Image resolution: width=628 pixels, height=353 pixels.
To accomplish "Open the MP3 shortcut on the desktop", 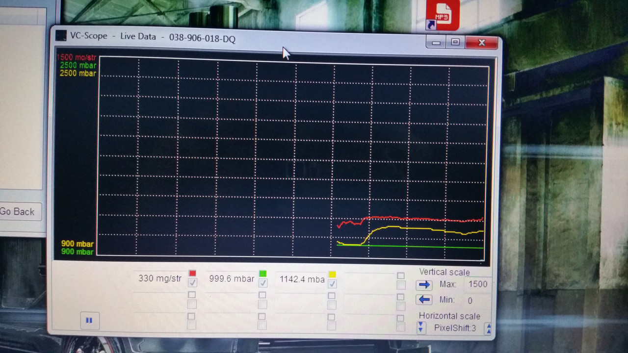I will 442,15.
